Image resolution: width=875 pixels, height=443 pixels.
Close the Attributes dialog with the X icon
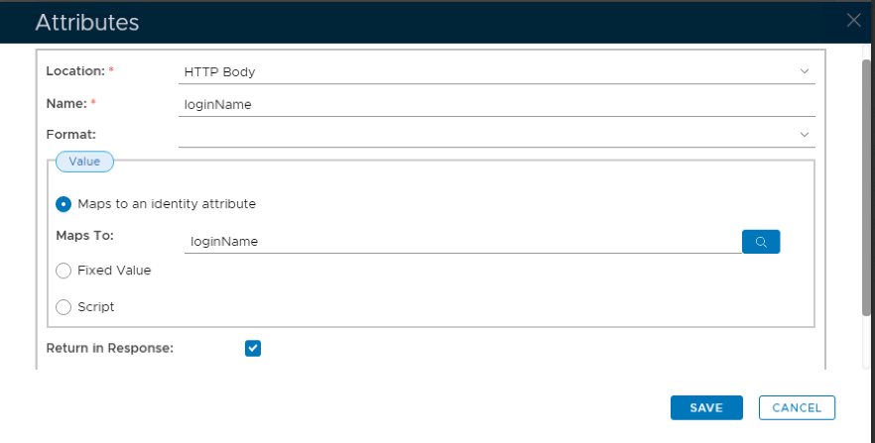point(853,20)
